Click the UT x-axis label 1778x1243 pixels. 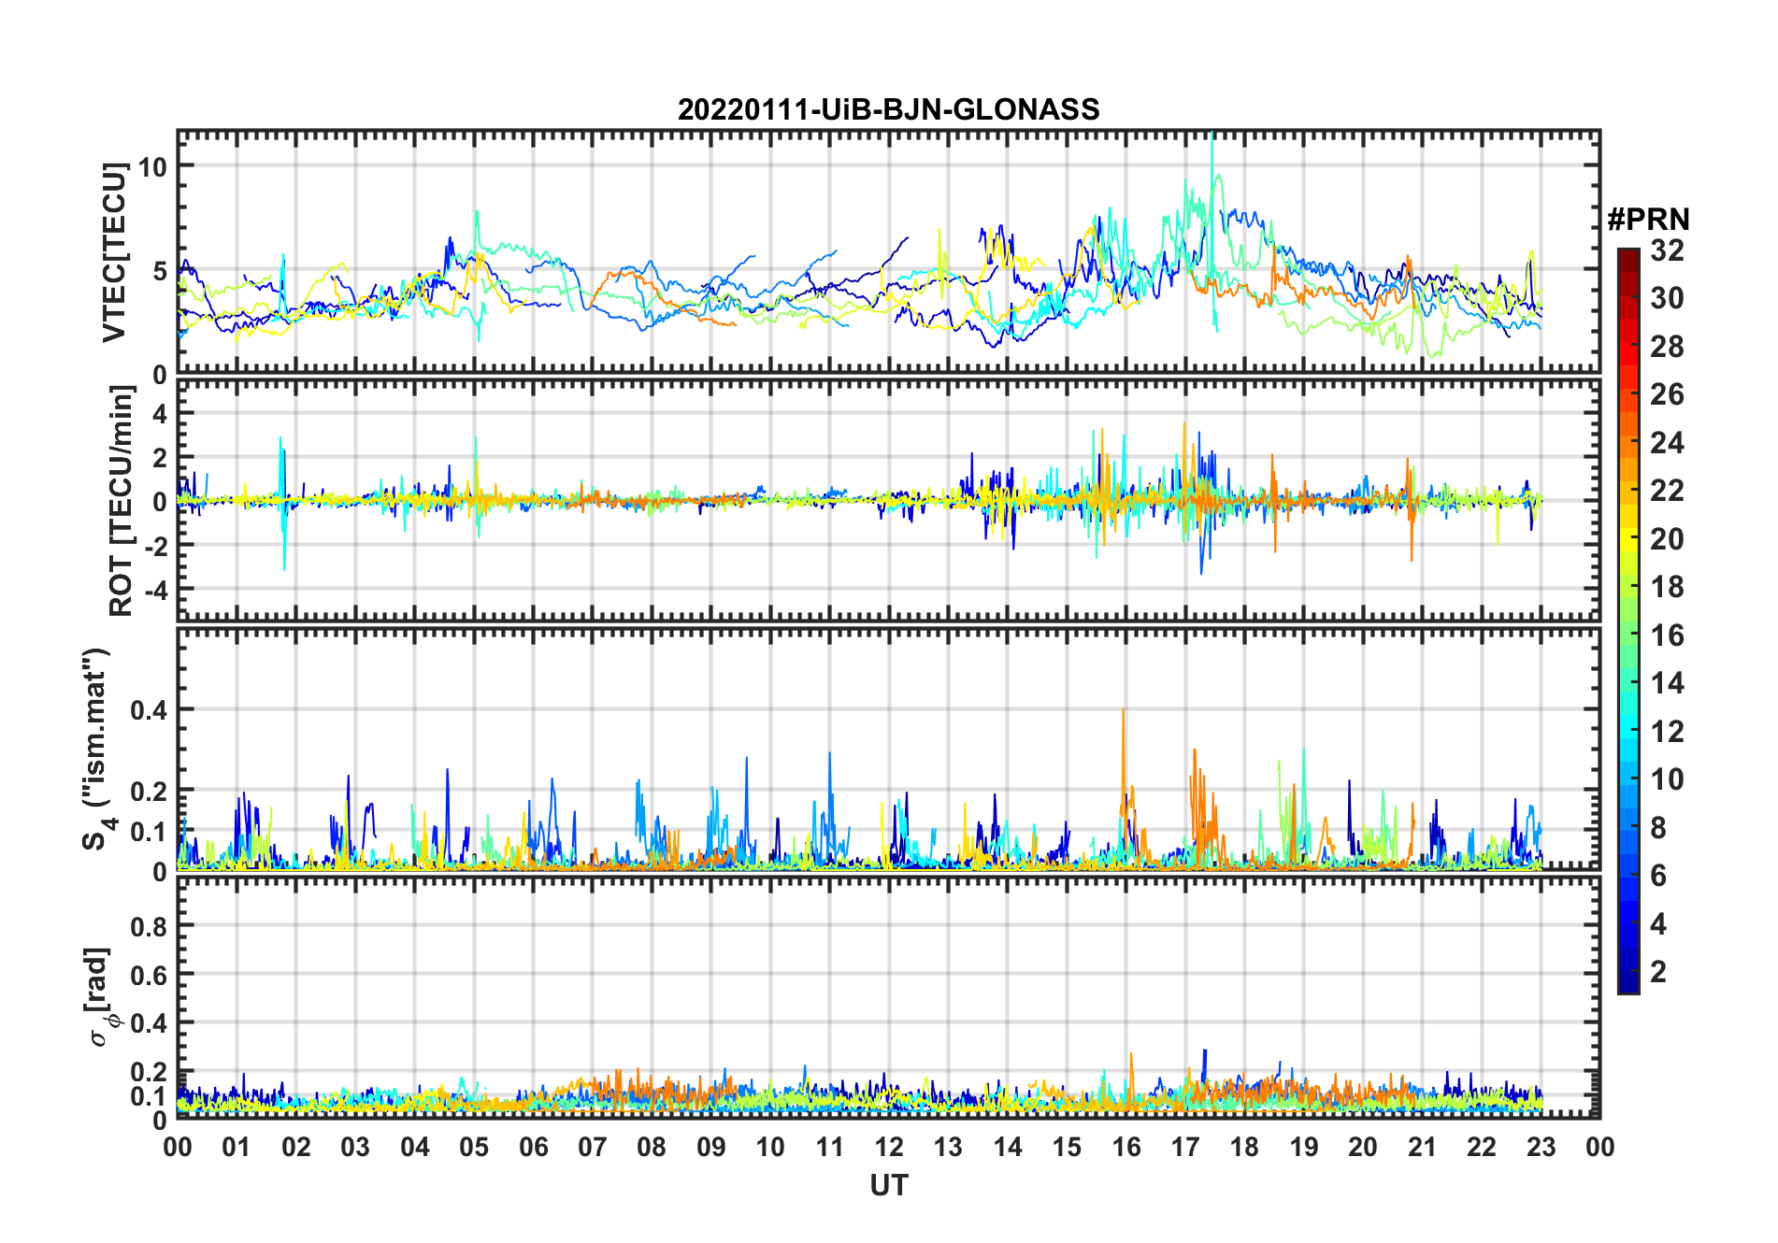pos(888,1185)
